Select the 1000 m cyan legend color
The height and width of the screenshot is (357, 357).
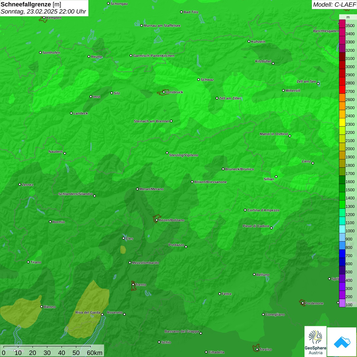point(342,229)
